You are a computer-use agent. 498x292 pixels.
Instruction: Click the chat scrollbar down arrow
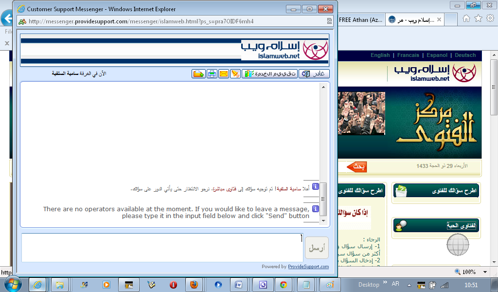point(323,221)
